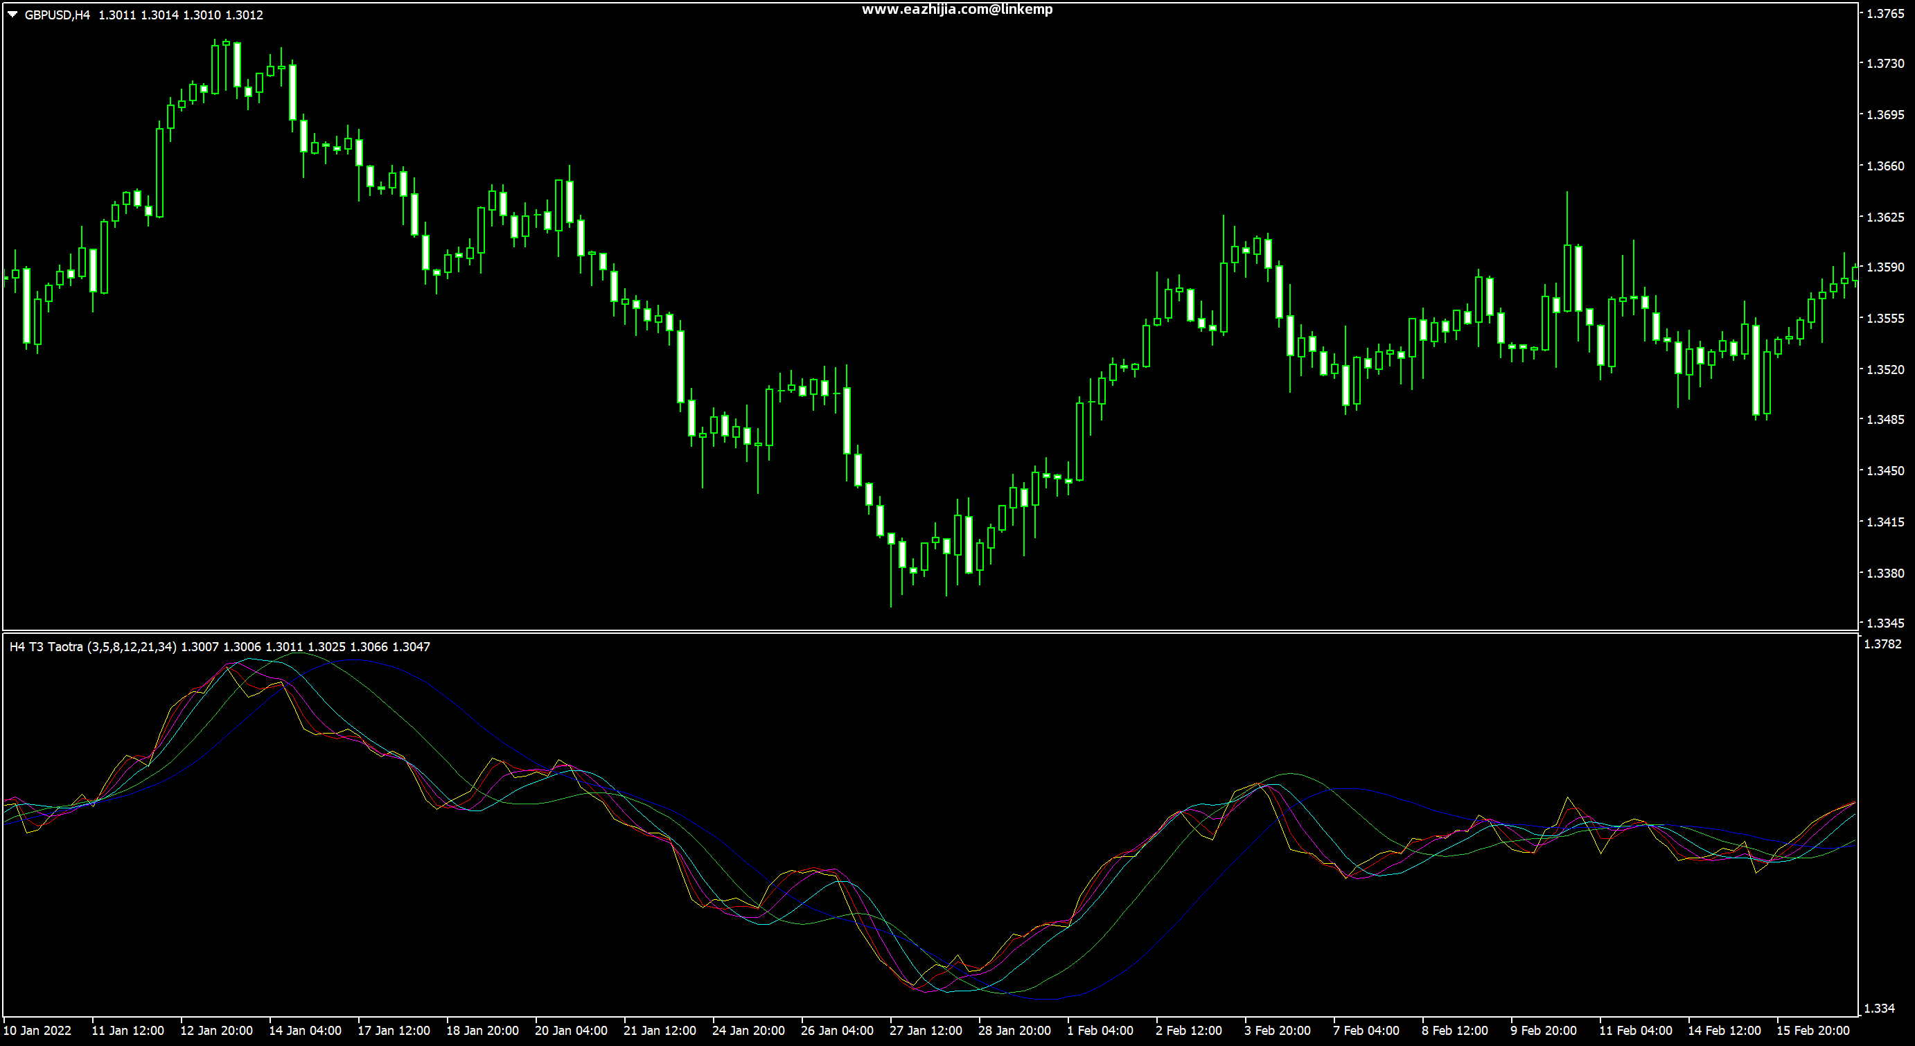Image resolution: width=1915 pixels, height=1046 pixels.
Task: Select the 11 Feb 04:00 time axis label
Action: [1636, 1030]
